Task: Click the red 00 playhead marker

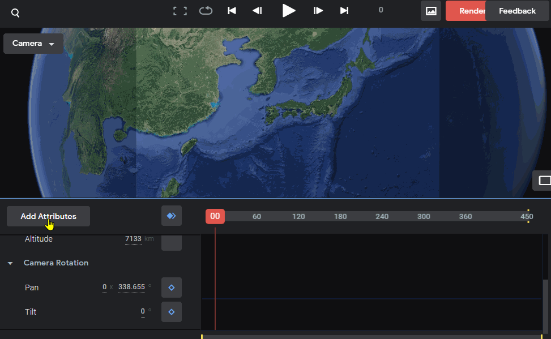Action: tap(215, 216)
